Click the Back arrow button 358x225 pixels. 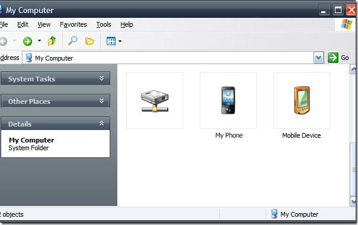(x=3, y=42)
